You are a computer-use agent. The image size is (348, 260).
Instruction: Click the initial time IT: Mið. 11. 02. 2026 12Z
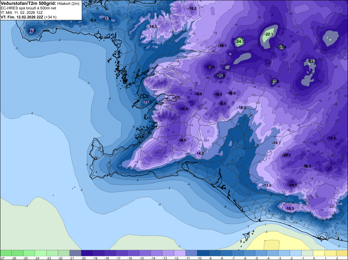tap(22, 13)
